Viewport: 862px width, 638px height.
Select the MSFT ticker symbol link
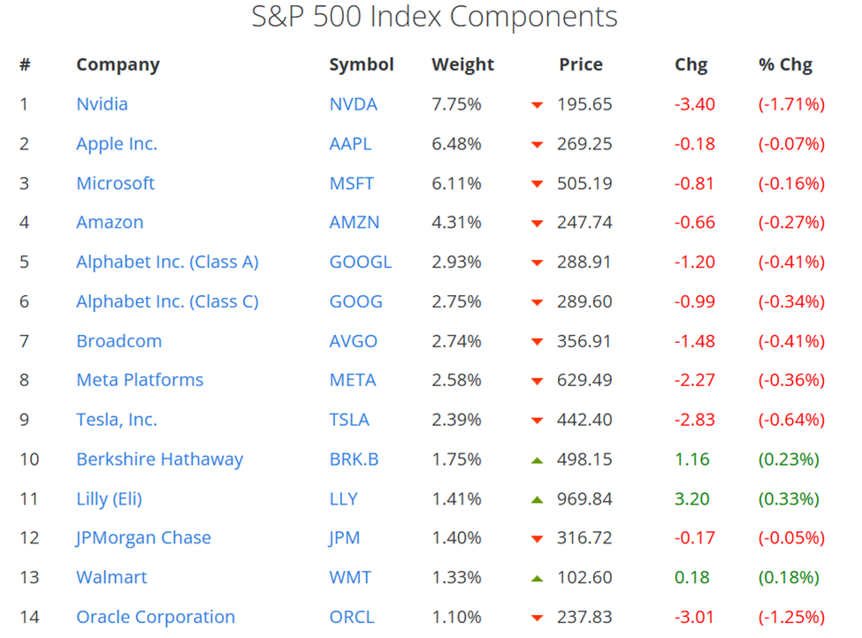351,184
